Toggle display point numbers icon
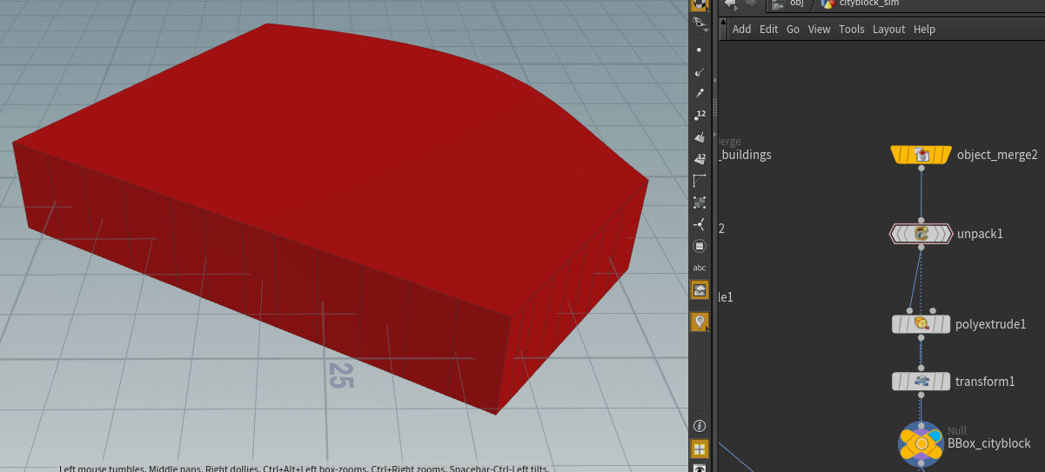The image size is (1045, 472). tap(700, 116)
